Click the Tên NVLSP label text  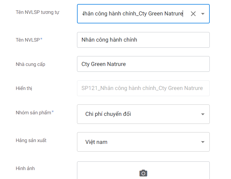click(x=28, y=40)
